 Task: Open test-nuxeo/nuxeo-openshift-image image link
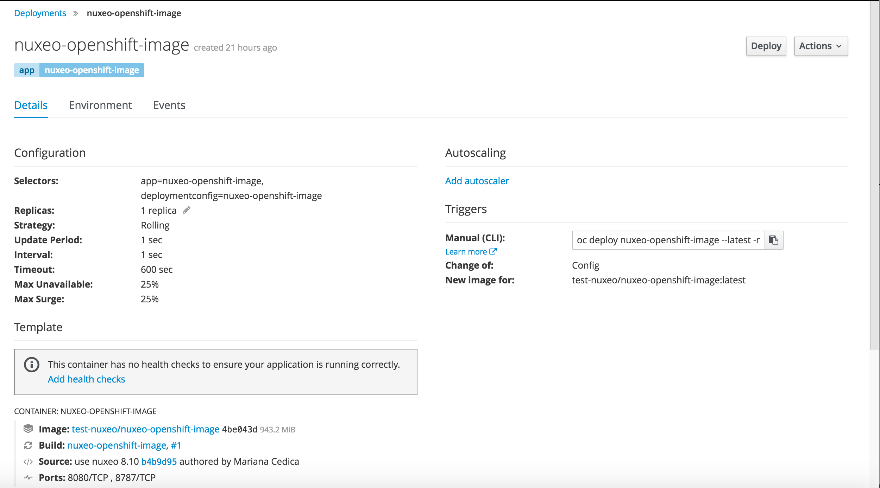coord(146,429)
